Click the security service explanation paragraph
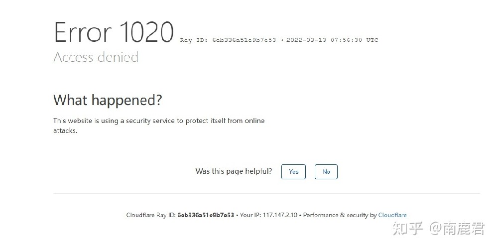Image resolution: width=498 pixels, height=249 pixels. click(x=159, y=125)
